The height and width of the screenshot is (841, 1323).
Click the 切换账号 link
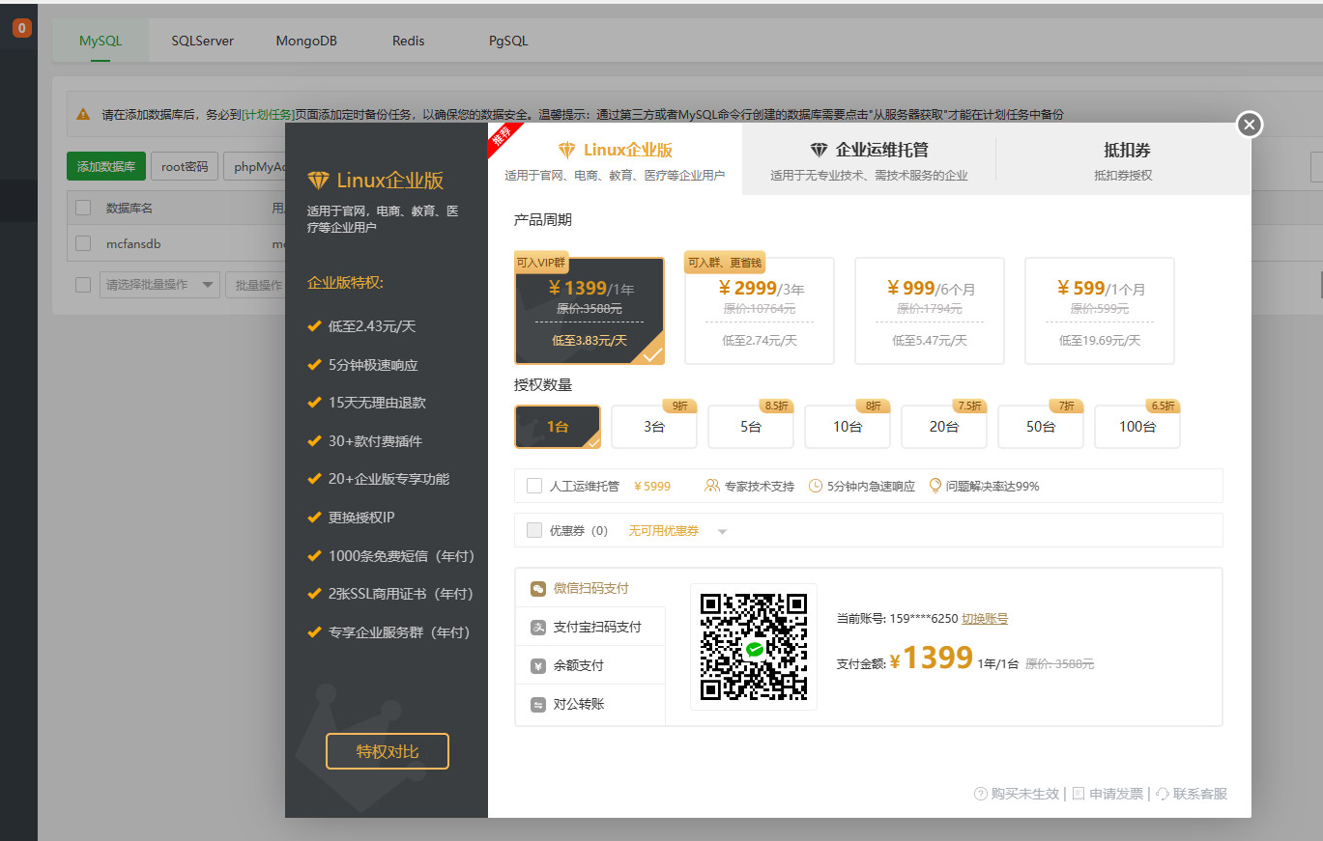(x=985, y=618)
